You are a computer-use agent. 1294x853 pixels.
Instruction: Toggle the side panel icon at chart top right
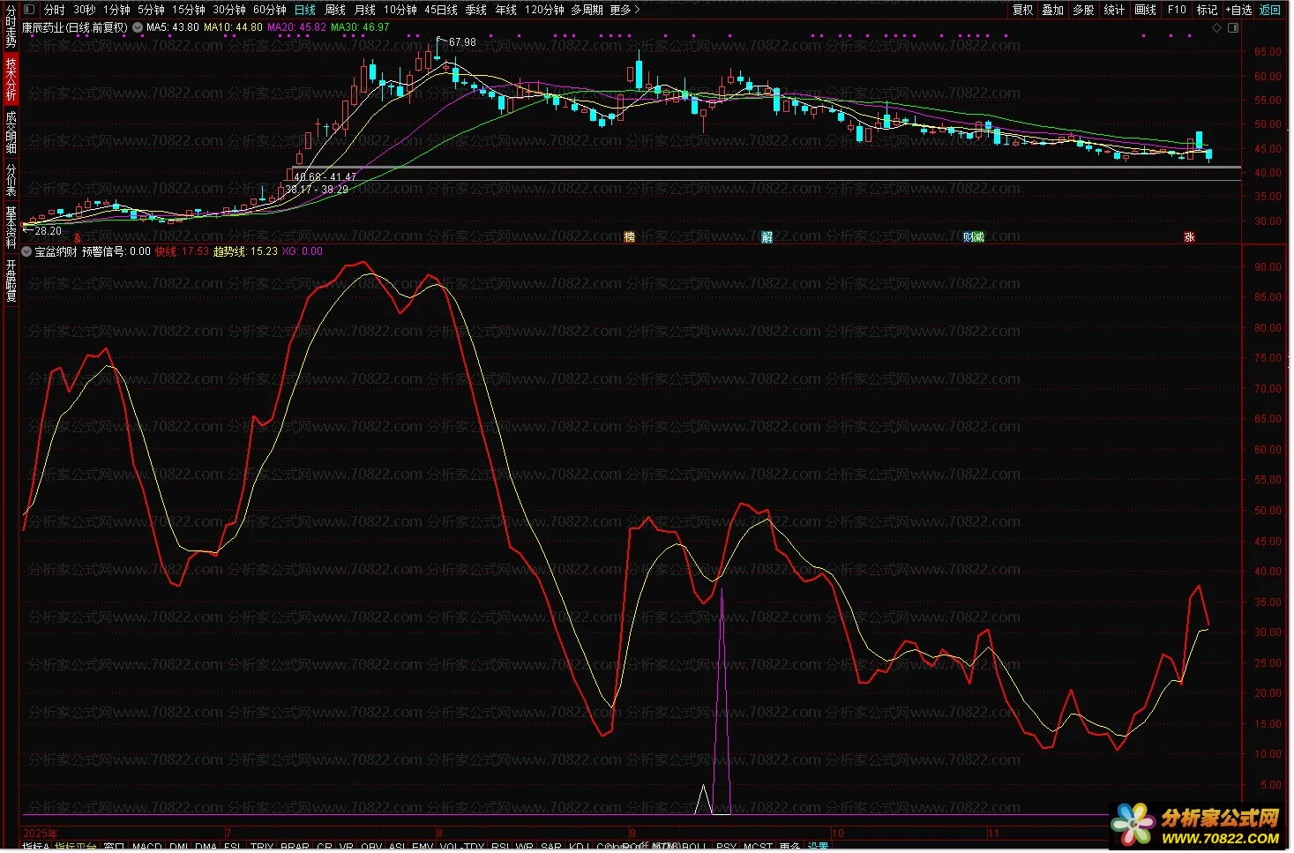tap(1233, 28)
